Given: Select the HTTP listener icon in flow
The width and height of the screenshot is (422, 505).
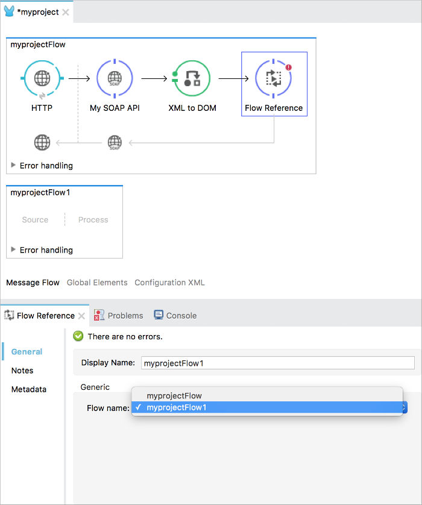Looking at the screenshot, I should pyautogui.click(x=42, y=79).
